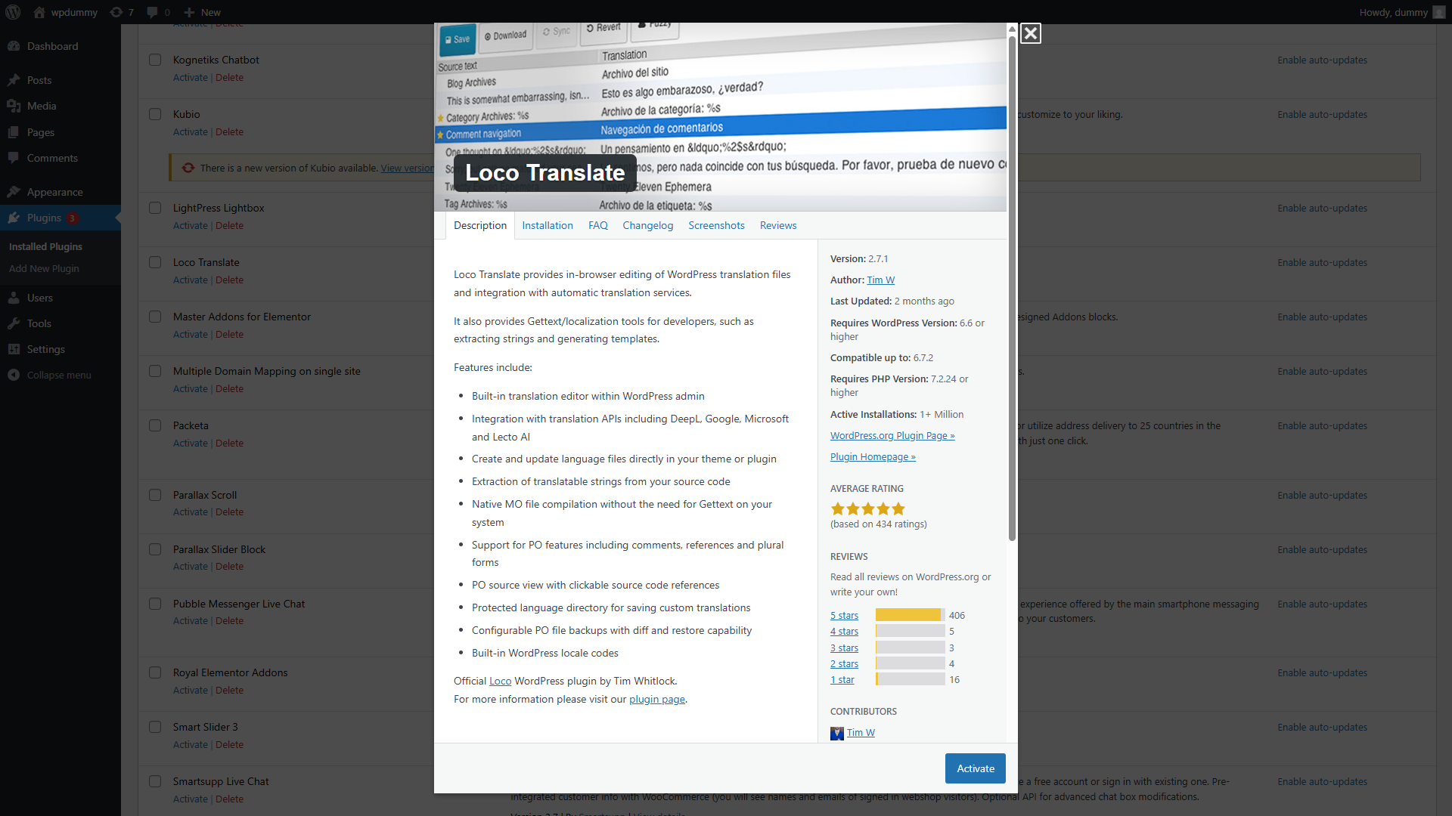Tick Pubble Messenger Live Chat checkbox
The width and height of the screenshot is (1452, 816).
[155, 604]
